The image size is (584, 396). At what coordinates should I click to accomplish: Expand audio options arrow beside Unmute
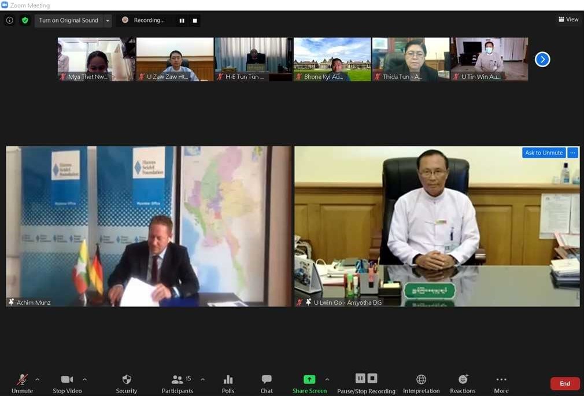pyautogui.click(x=38, y=379)
